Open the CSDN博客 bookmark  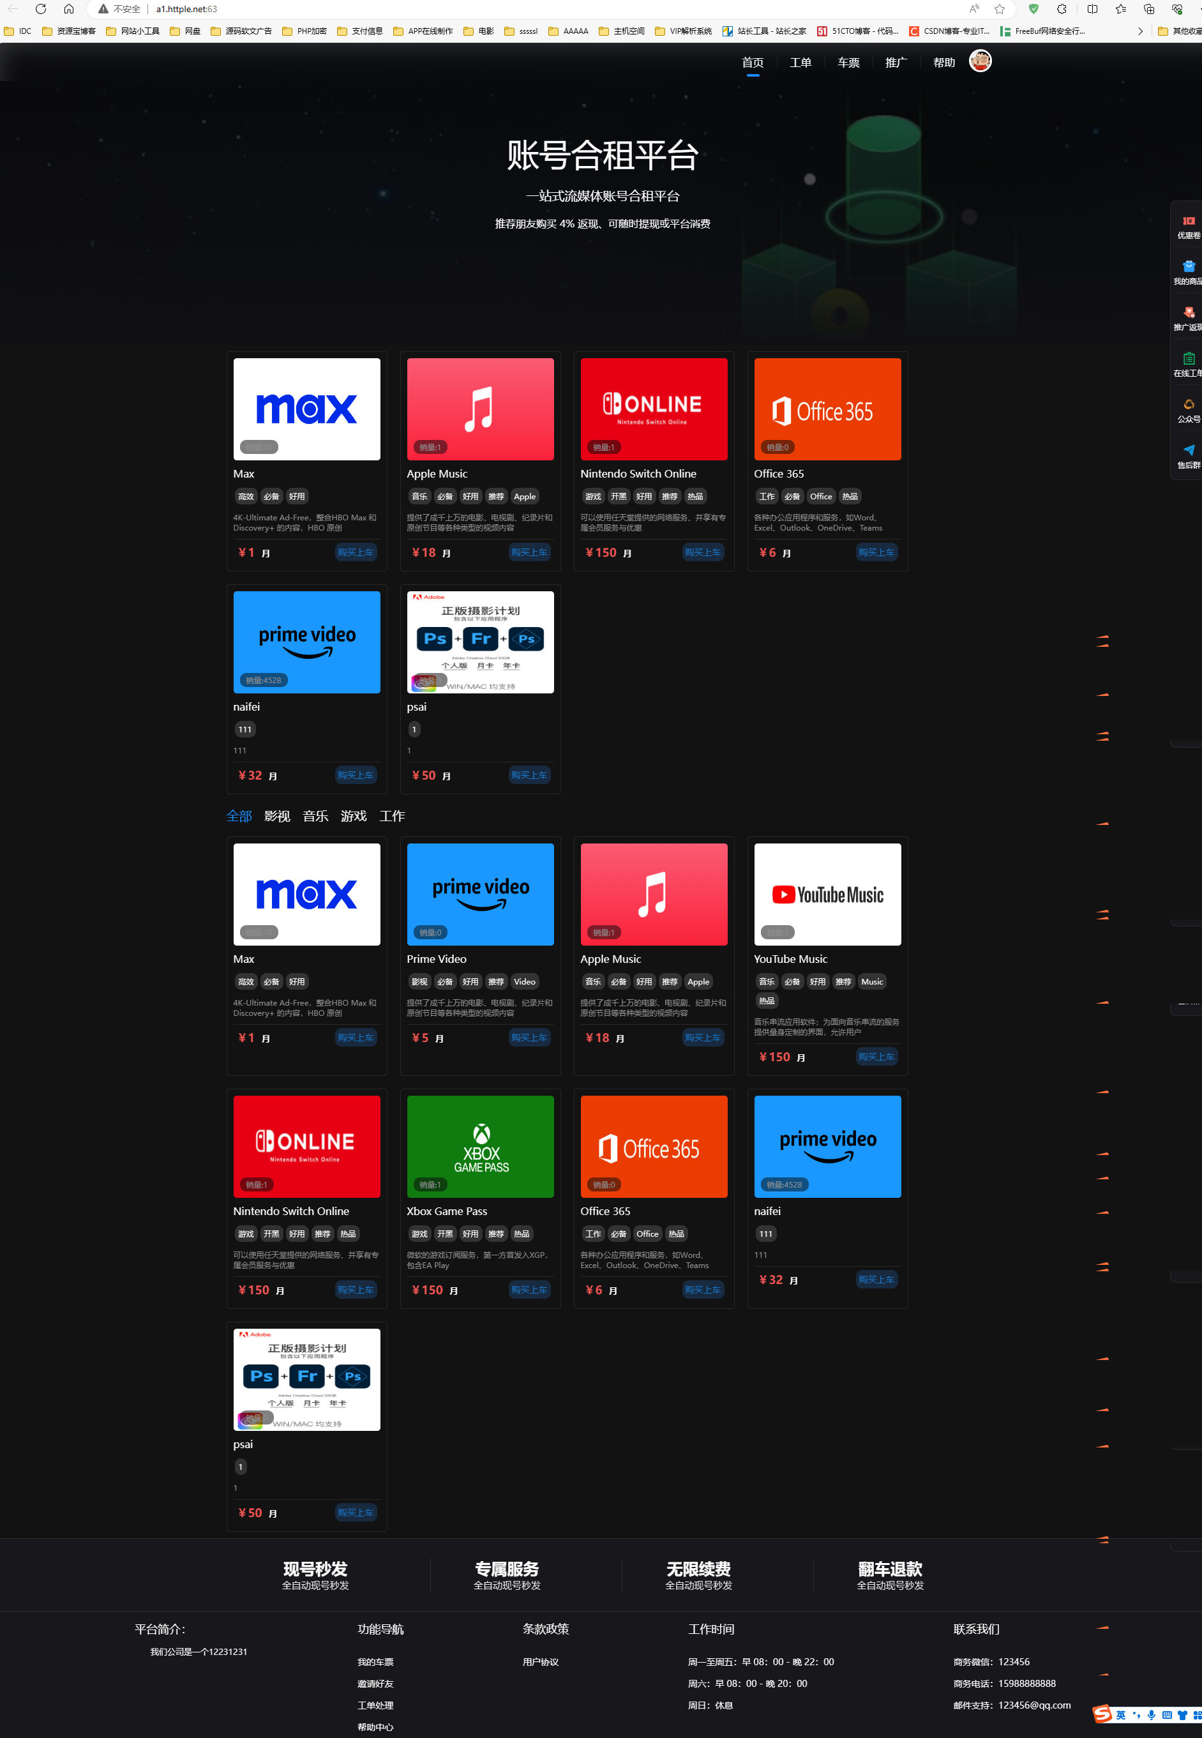click(x=949, y=31)
